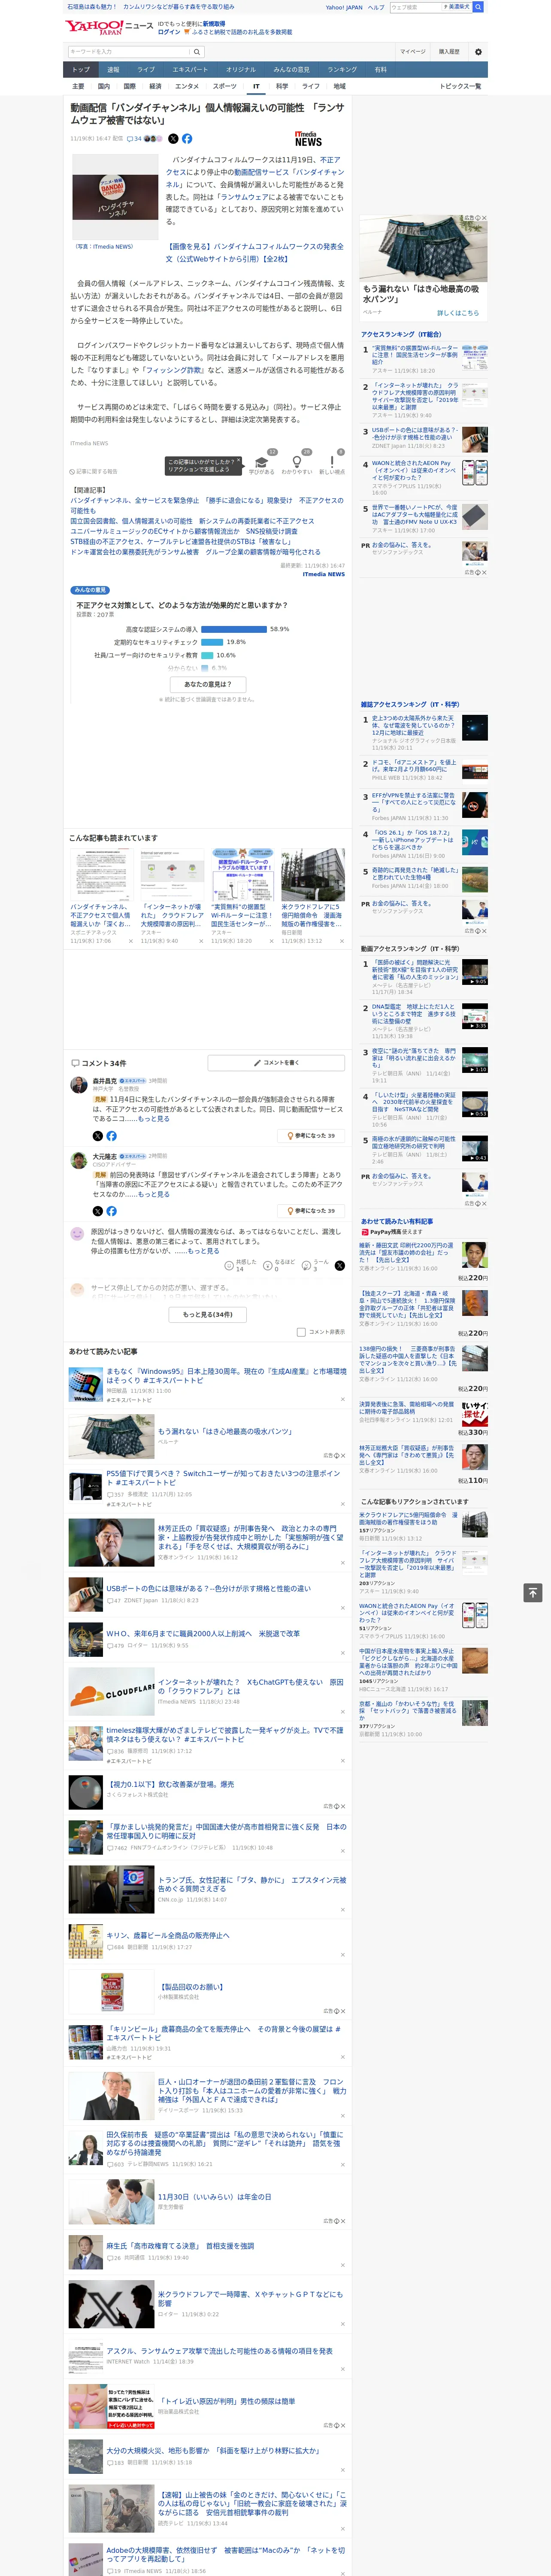The width and height of the screenshot is (551, 2576).
Task: Click the ITmedia NEWS logo beside the headline
Action: [x=308, y=139]
